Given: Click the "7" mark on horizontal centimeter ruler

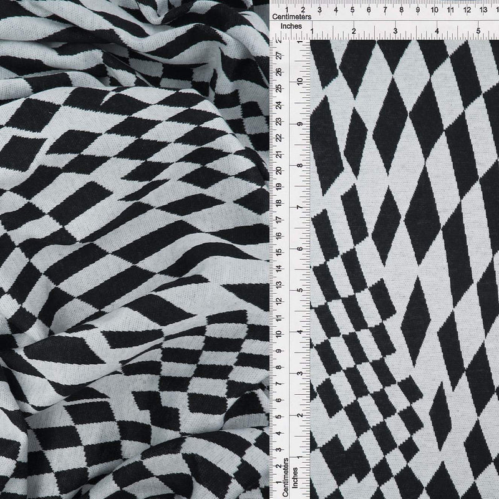Looking at the screenshot, I should click(x=385, y=10).
